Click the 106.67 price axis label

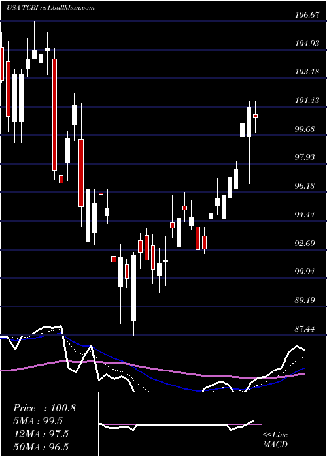(307, 16)
